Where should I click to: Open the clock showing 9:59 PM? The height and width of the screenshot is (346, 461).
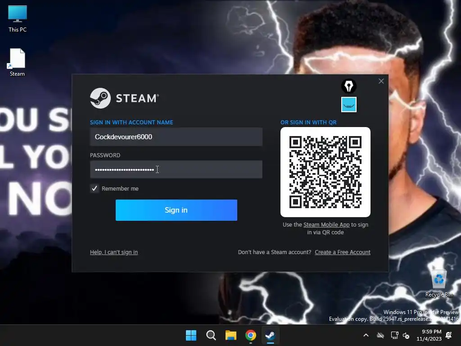[429, 335]
